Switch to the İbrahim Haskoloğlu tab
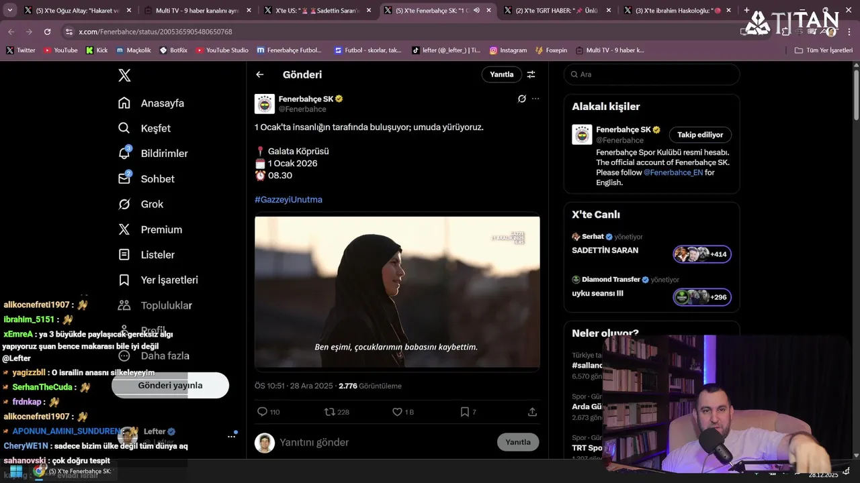 click(677, 10)
